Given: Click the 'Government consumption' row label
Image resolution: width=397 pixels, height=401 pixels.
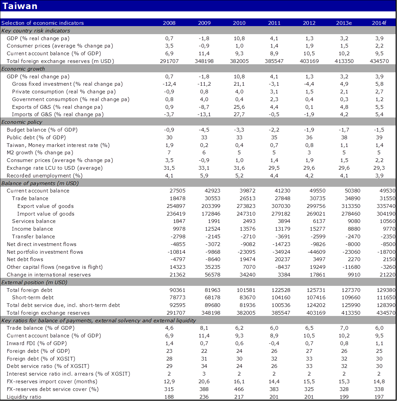Looking at the screenshot, I should [x=71, y=99].
